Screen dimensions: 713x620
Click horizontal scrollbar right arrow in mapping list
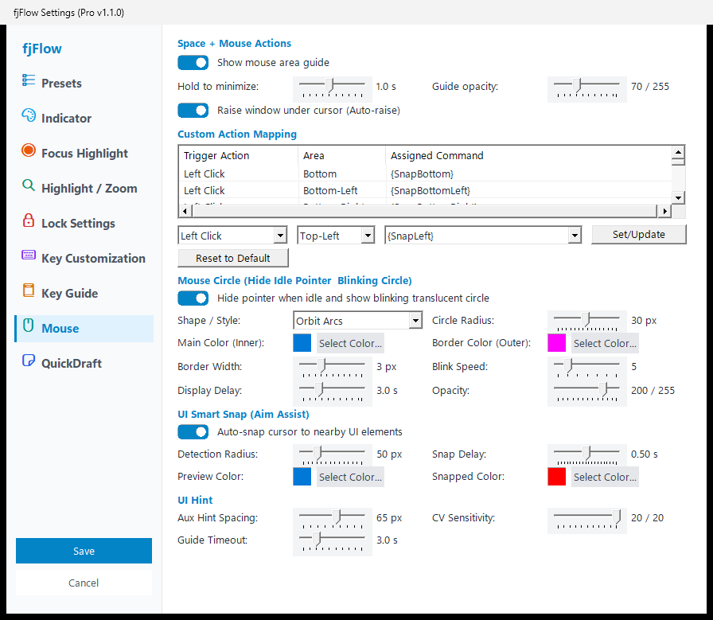(664, 211)
